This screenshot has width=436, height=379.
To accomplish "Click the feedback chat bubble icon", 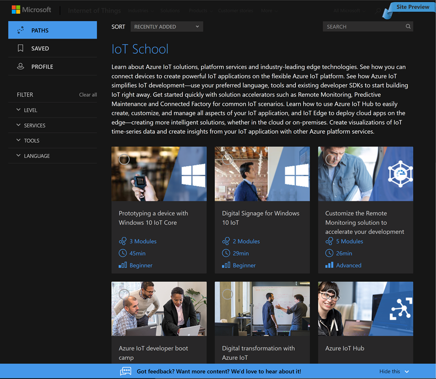I will 126,371.
